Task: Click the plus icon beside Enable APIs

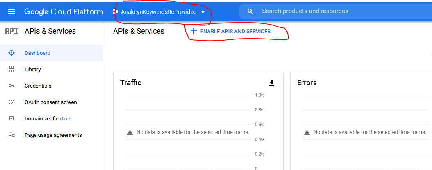Action: 194,31
